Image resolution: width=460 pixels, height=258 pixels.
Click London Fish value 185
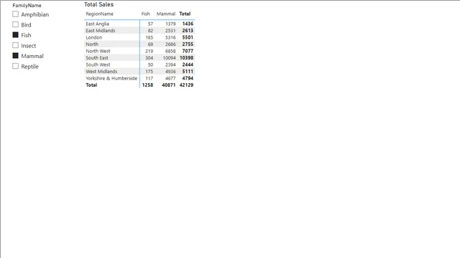(149, 37)
